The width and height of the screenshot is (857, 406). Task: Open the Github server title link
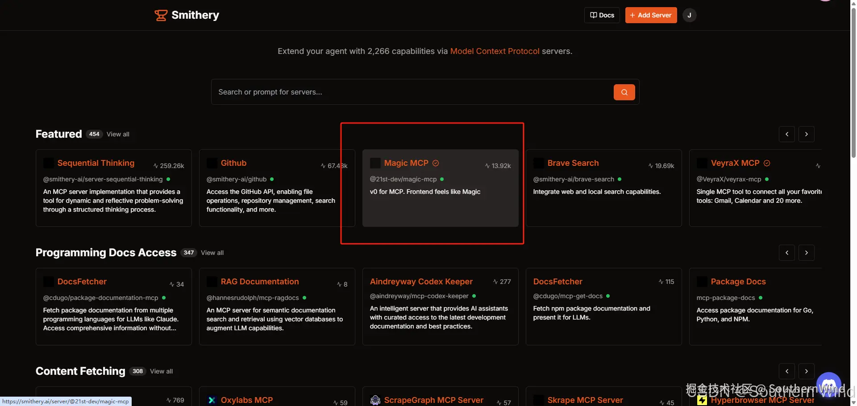click(x=233, y=163)
